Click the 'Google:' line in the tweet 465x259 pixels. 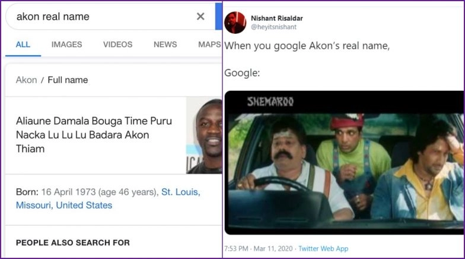pos(242,72)
